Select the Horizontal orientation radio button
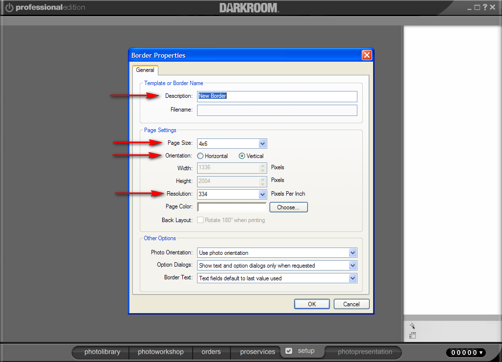The width and height of the screenshot is (502, 362). tap(201, 156)
